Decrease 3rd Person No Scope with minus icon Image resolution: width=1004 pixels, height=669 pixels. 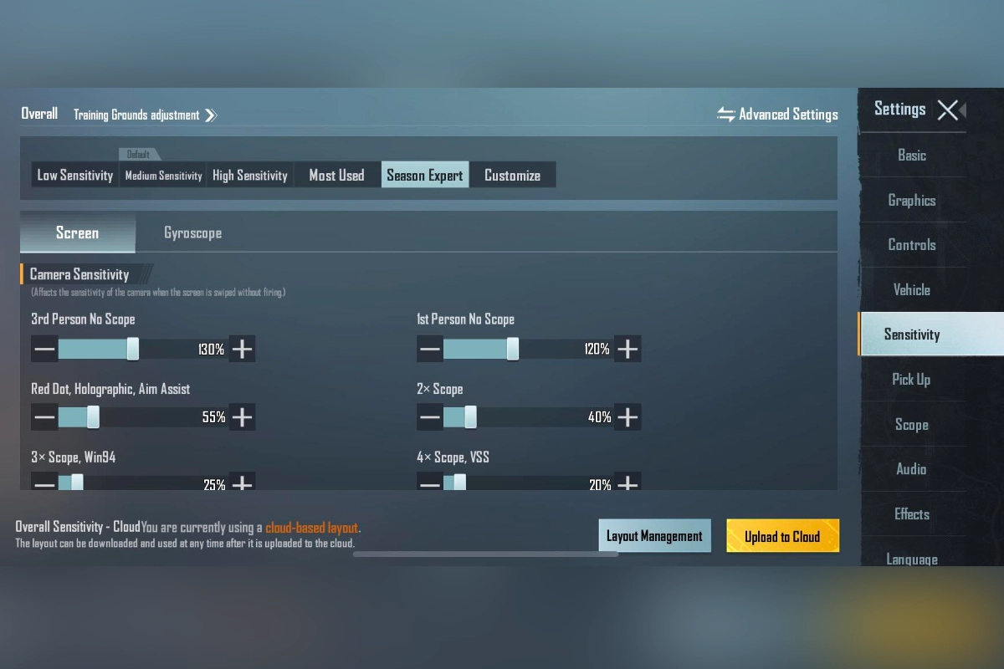[x=44, y=349]
